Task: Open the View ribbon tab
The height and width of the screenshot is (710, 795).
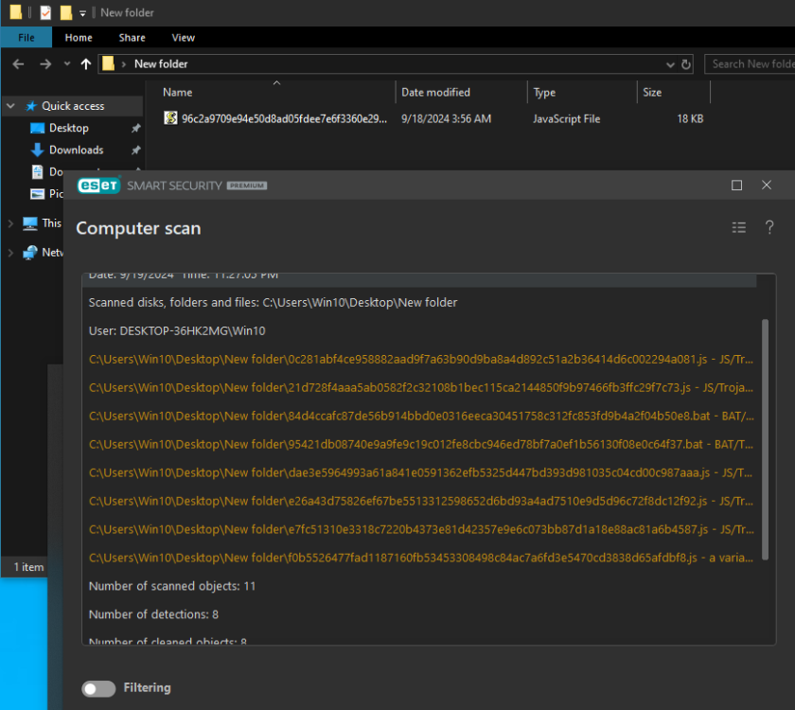Action: click(183, 38)
